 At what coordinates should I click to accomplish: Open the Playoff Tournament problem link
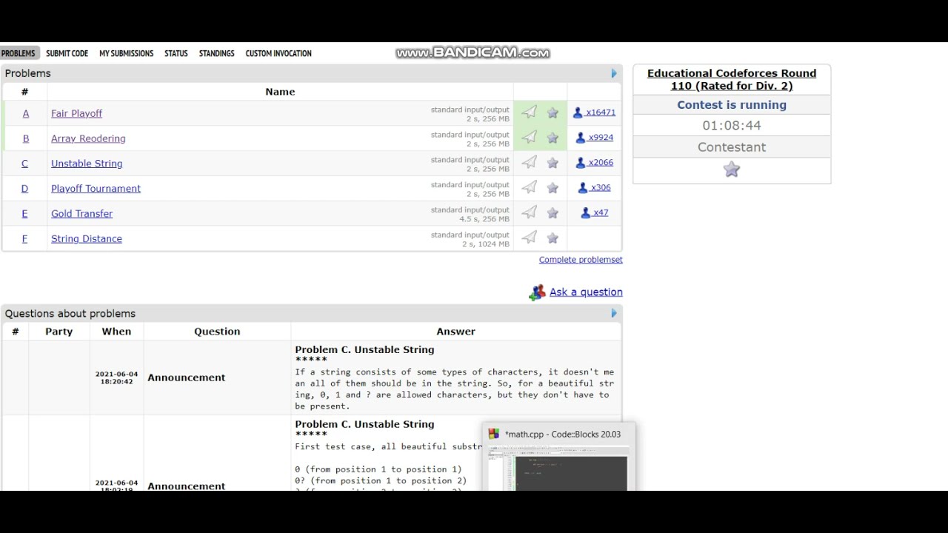tap(96, 189)
